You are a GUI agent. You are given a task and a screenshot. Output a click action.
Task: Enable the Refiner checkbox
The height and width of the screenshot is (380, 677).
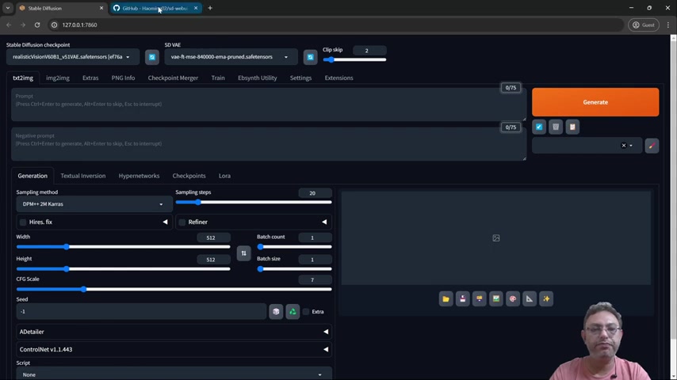pos(182,222)
